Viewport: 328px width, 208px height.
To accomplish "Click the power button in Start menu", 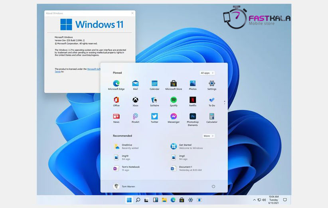I will (x=213, y=186).
